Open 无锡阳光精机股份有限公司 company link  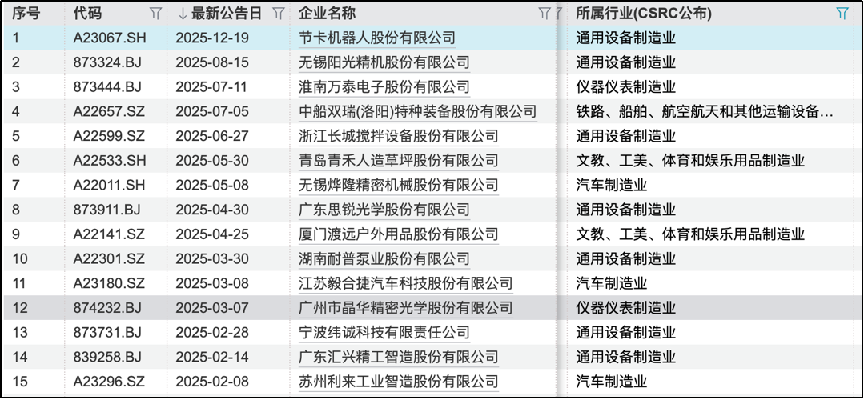coord(384,62)
